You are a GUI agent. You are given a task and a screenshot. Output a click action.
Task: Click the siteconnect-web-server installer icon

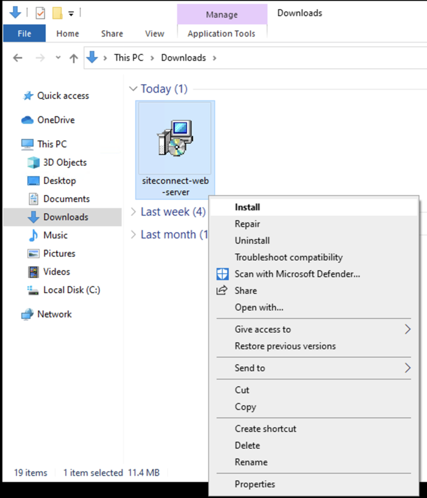[x=175, y=138]
